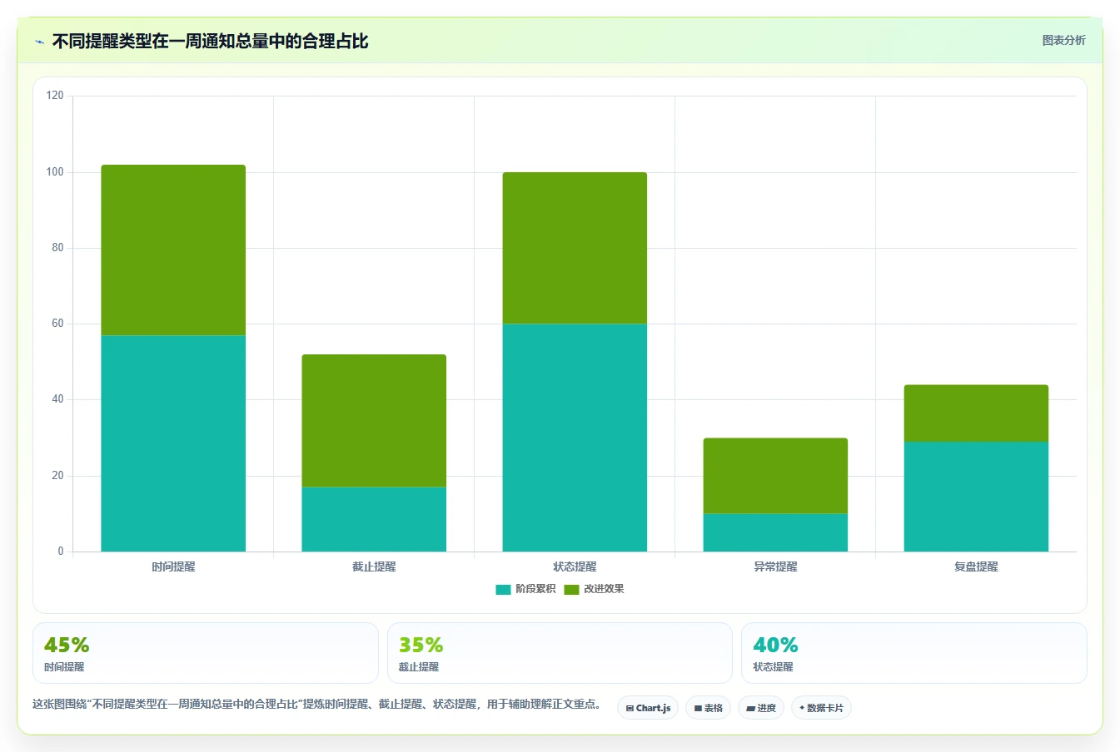Click the teal segment of the 时间提醒 bar
Image resolution: width=1120 pixels, height=752 pixels.
[x=173, y=443]
